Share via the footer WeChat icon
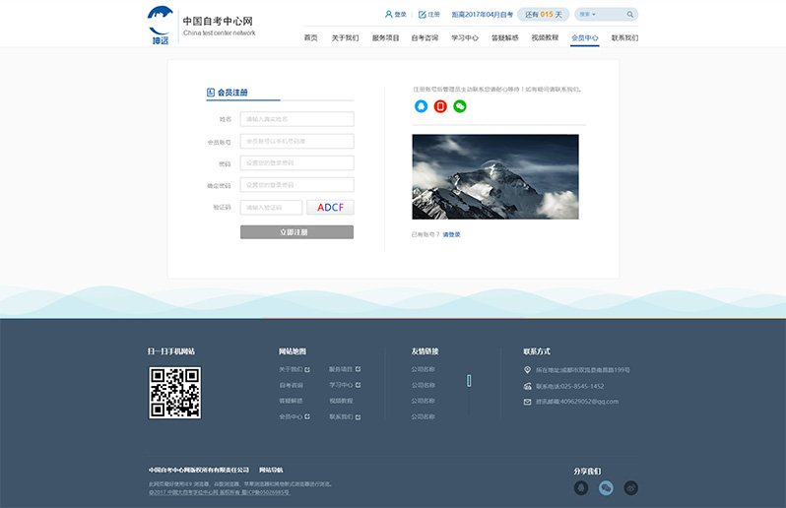 (607, 487)
